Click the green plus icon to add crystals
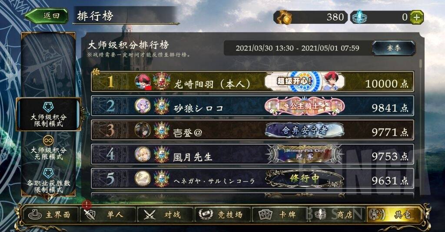The width and height of the screenshot is (445, 232). 417,17
